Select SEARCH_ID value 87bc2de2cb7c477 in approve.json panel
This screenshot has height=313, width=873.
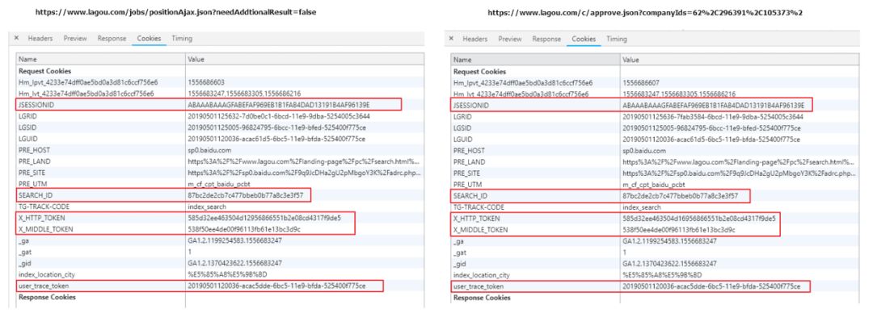[x=681, y=196]
